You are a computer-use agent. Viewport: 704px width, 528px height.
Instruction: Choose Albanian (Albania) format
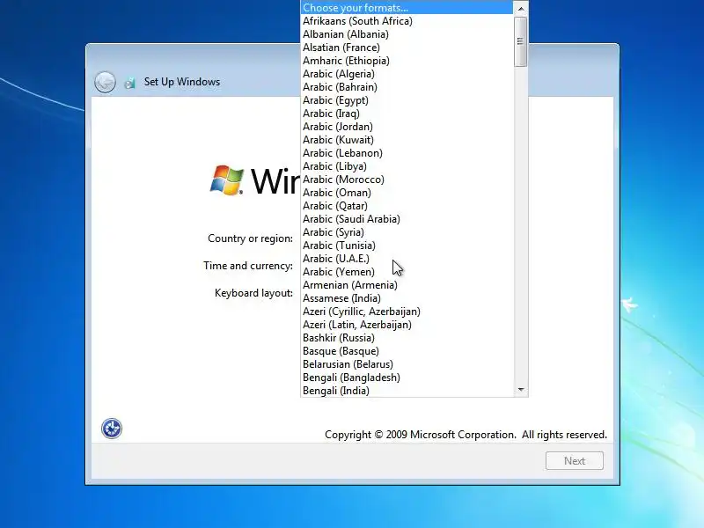[x=407, y=34]
